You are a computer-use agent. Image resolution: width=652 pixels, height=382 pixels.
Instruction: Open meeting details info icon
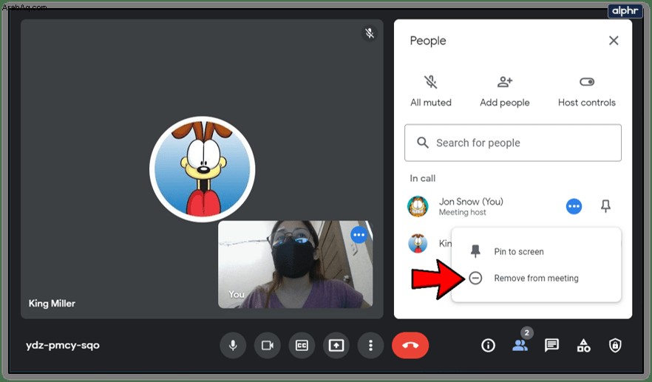tap(488, 345)
